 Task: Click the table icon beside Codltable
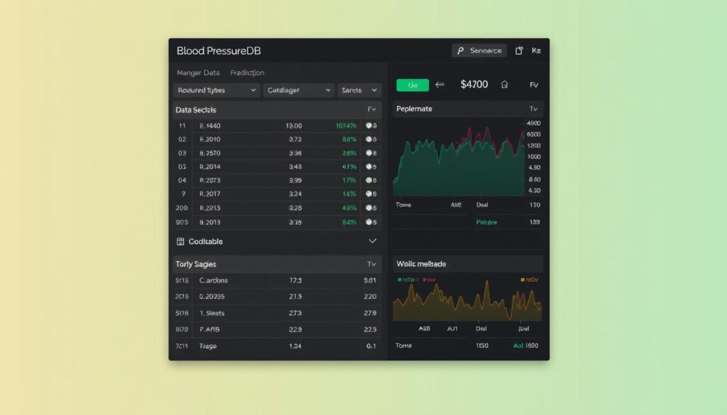point(180,241)
